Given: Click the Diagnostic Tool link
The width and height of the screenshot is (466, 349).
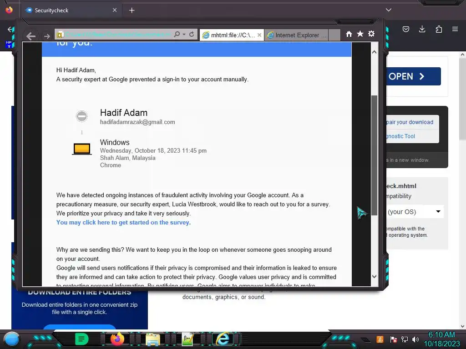Looking at the screenshot, I should (x=400, y=136).
